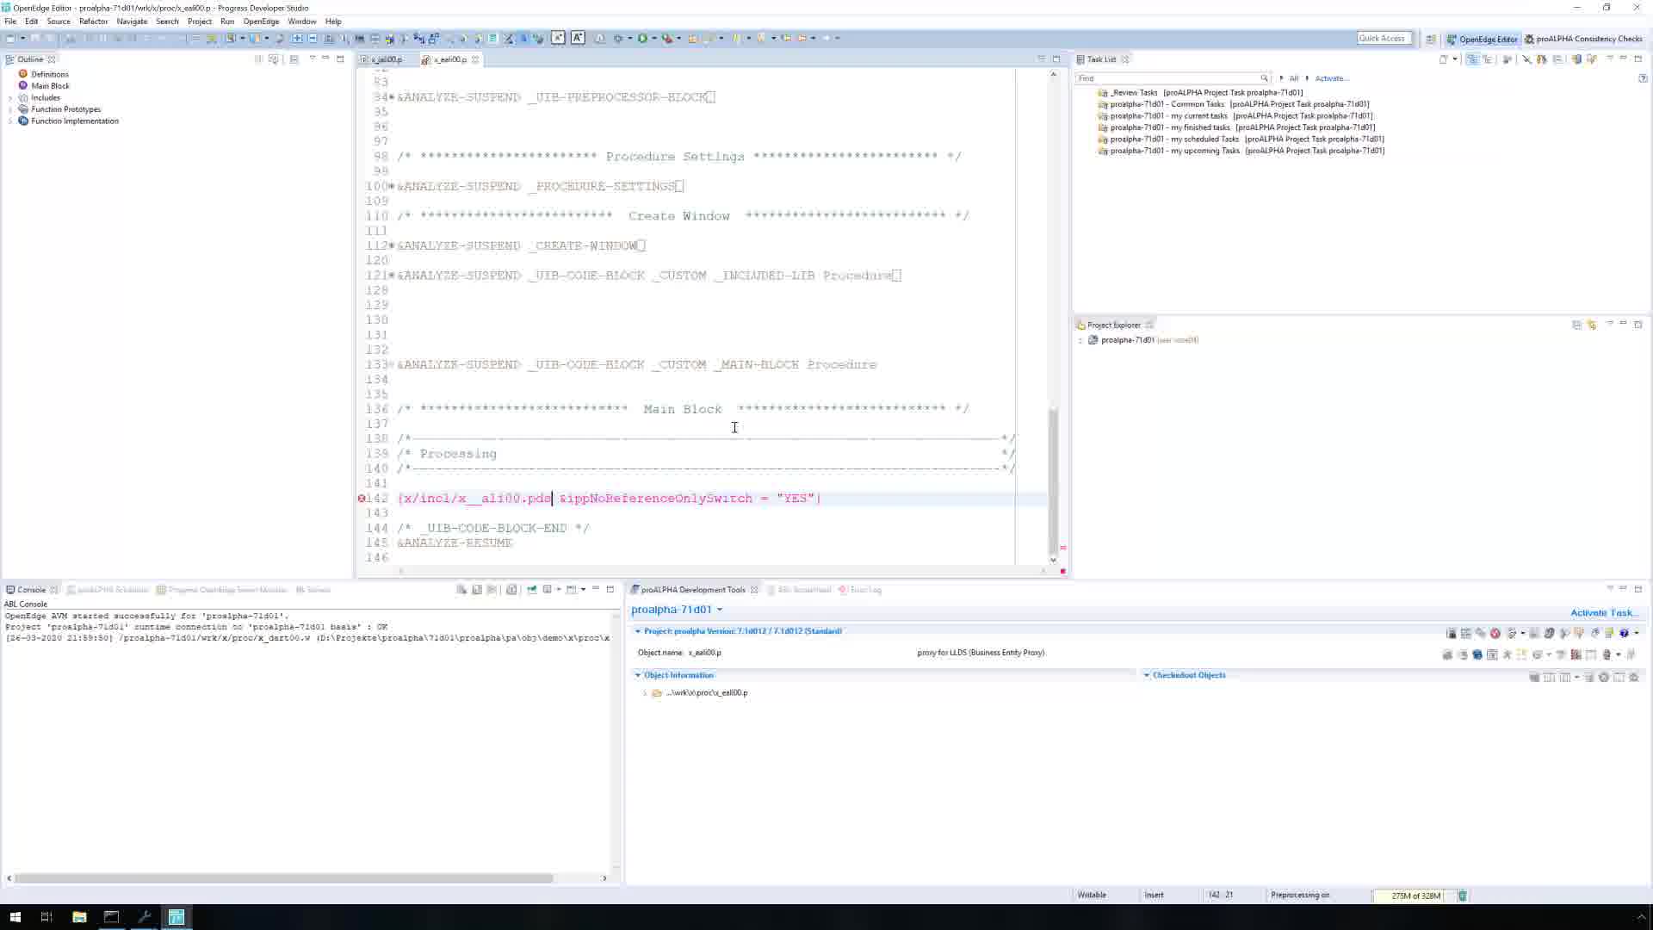This screenshot has width=1653, height=930.
Task: Open the Open Perspective icon
Action: click(1431, 39)
